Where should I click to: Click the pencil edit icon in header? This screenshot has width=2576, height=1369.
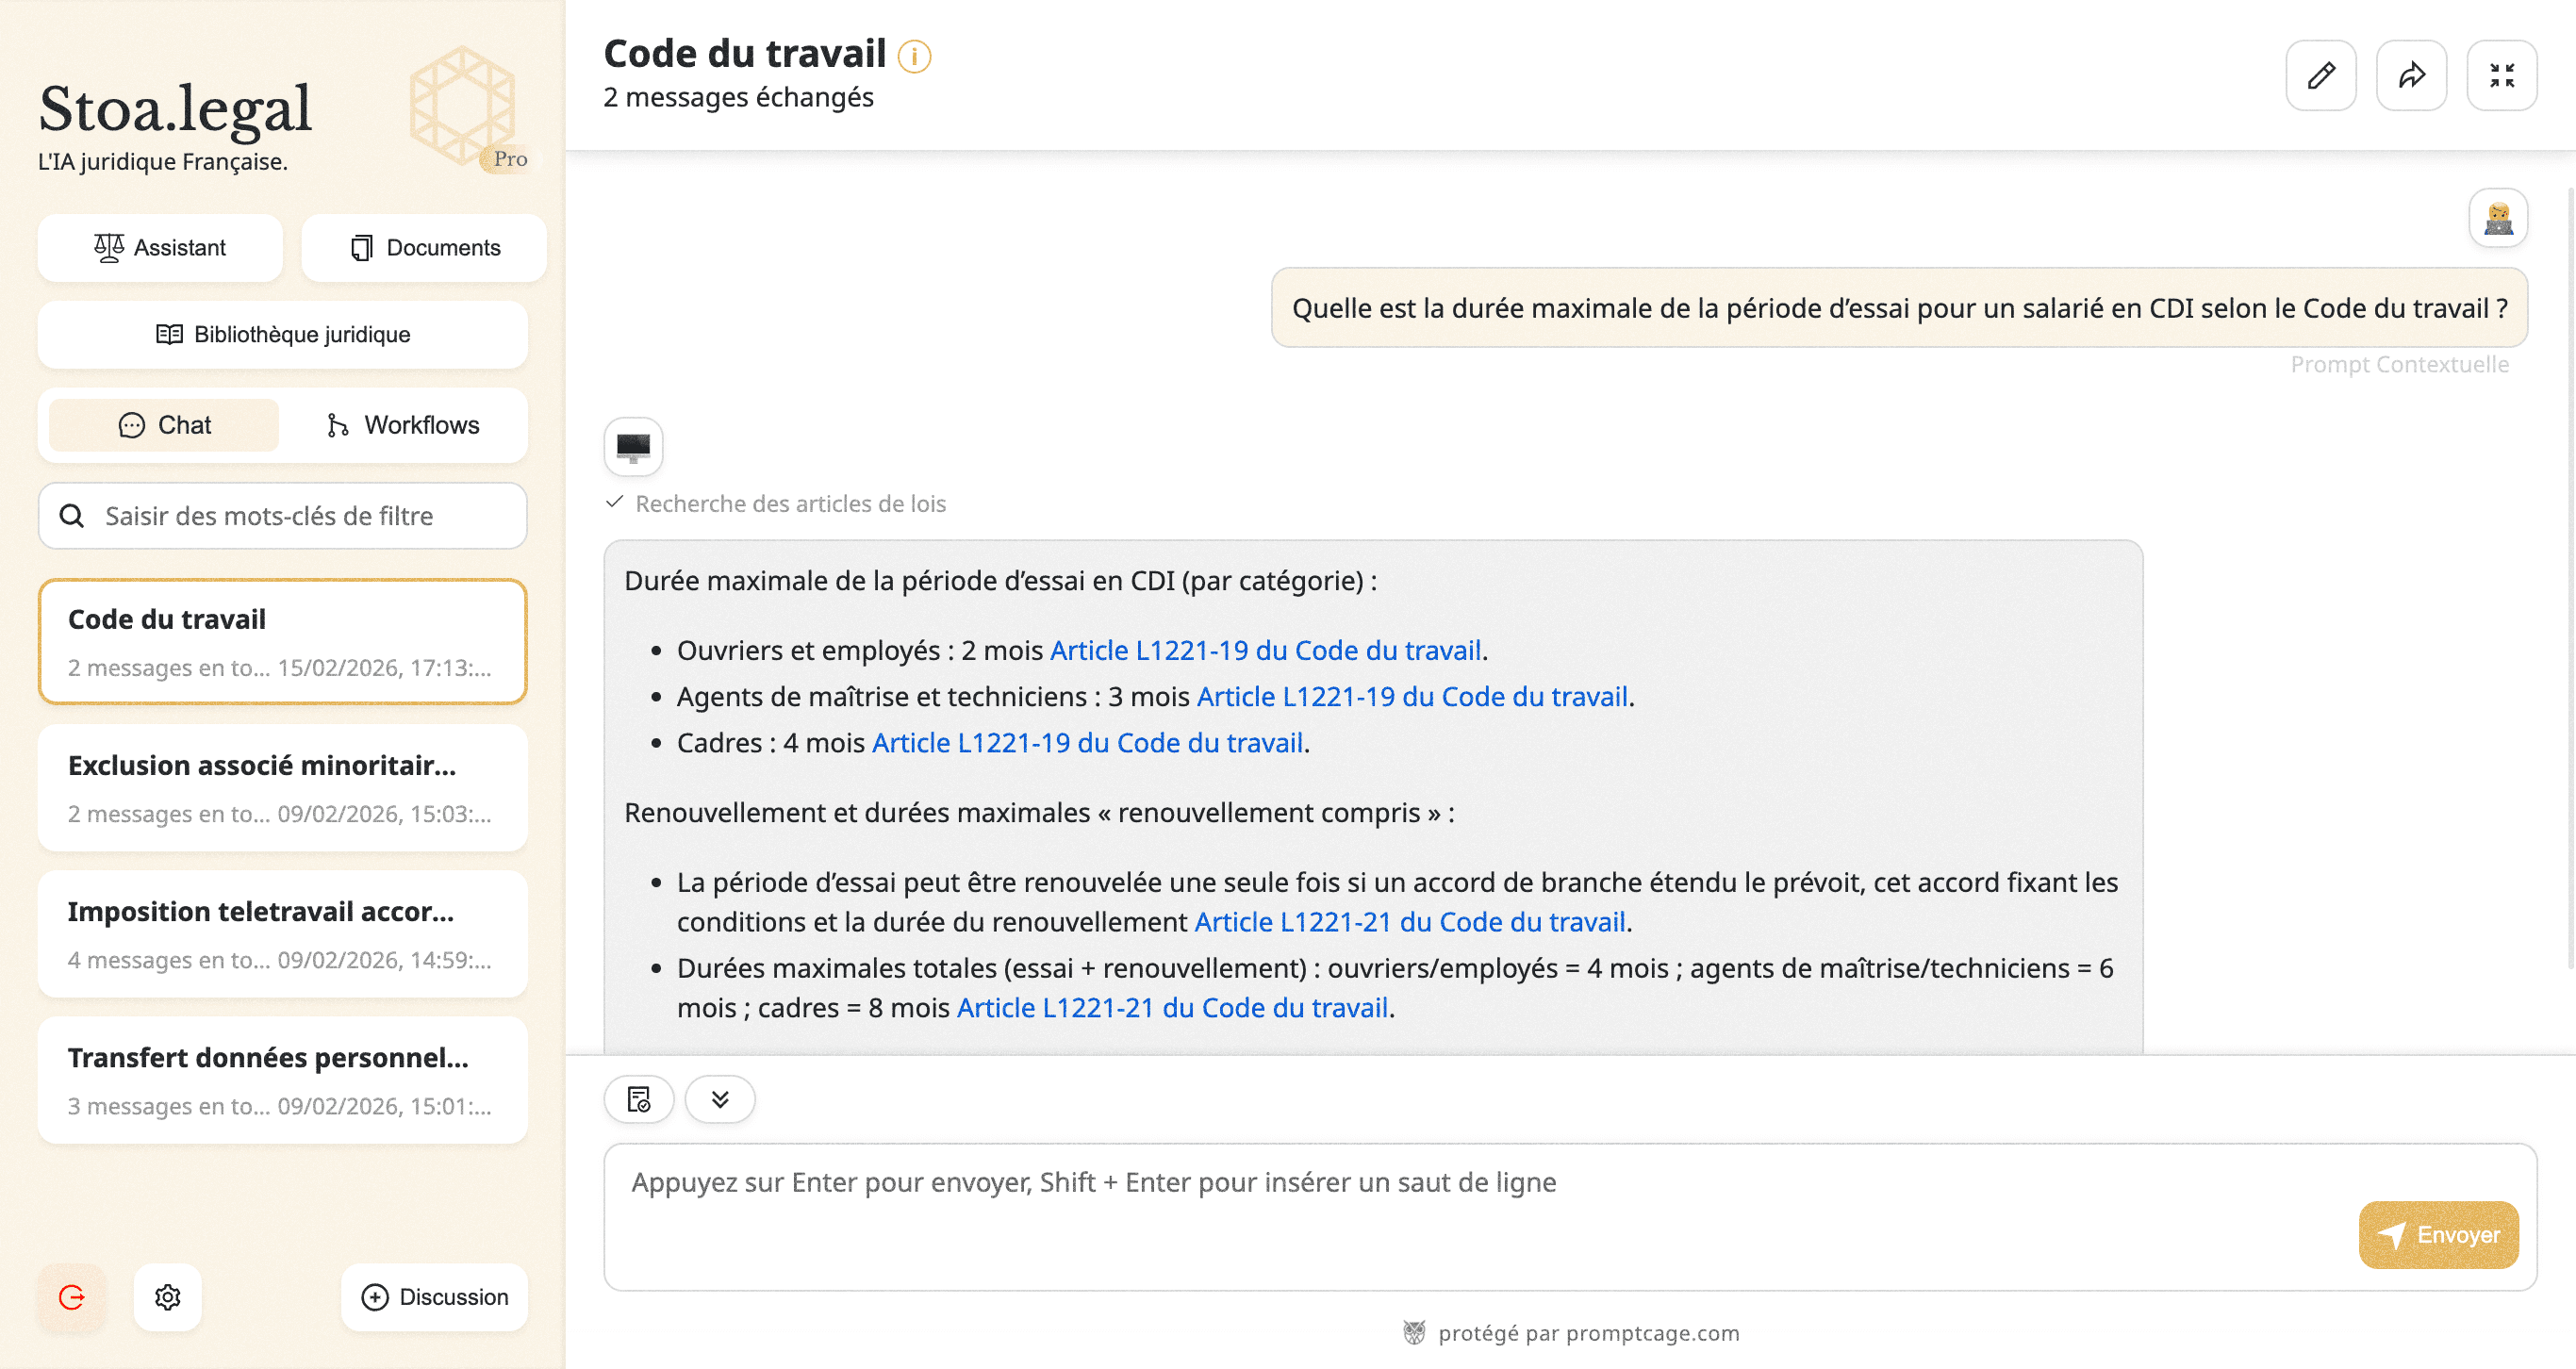pyautogui.click(x=2320, y=75)
